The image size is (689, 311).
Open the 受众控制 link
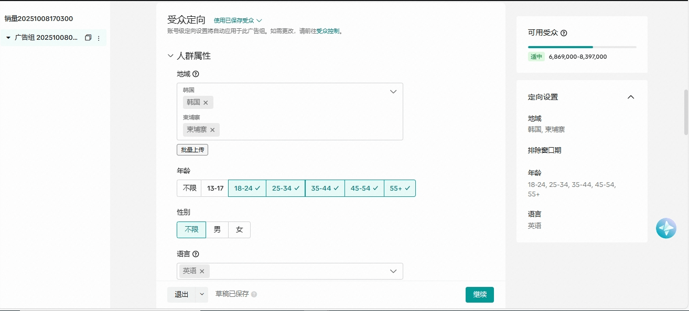pyautogui.click(x=328, y=31)
